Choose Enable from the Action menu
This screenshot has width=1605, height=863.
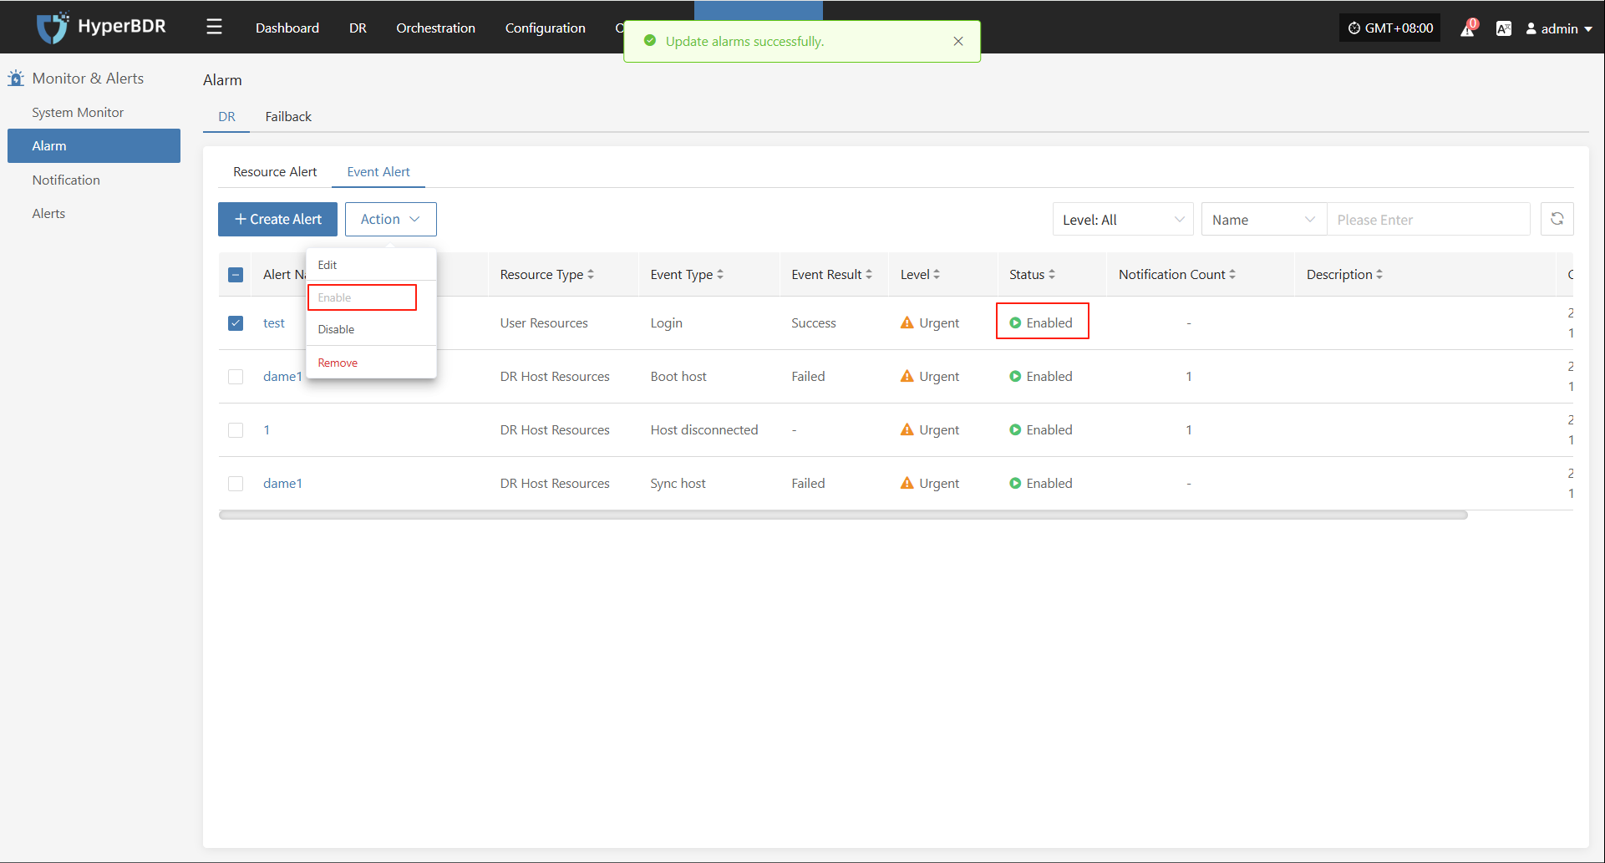371,297
